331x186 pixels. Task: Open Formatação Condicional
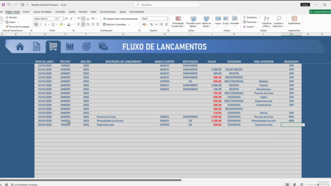coord(178,22)
